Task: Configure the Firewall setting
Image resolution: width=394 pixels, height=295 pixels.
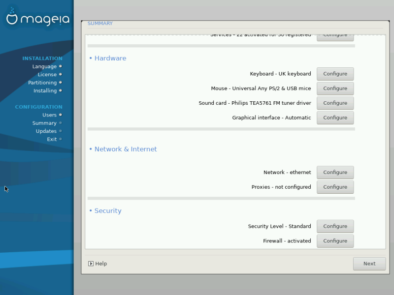Action: coord(335,241)
